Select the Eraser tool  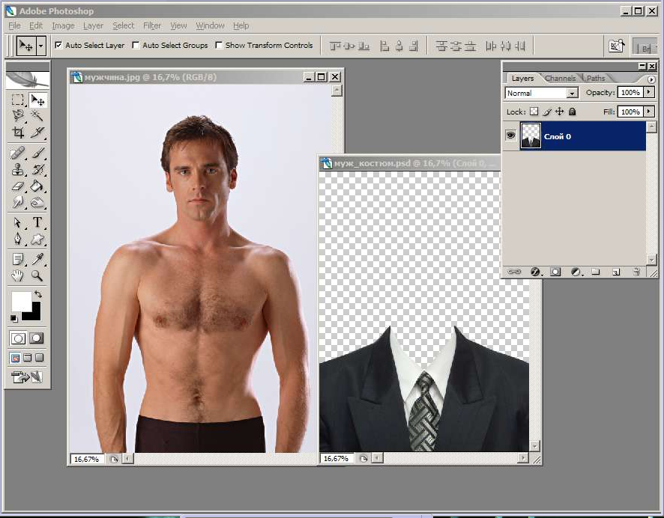[18, 186]
